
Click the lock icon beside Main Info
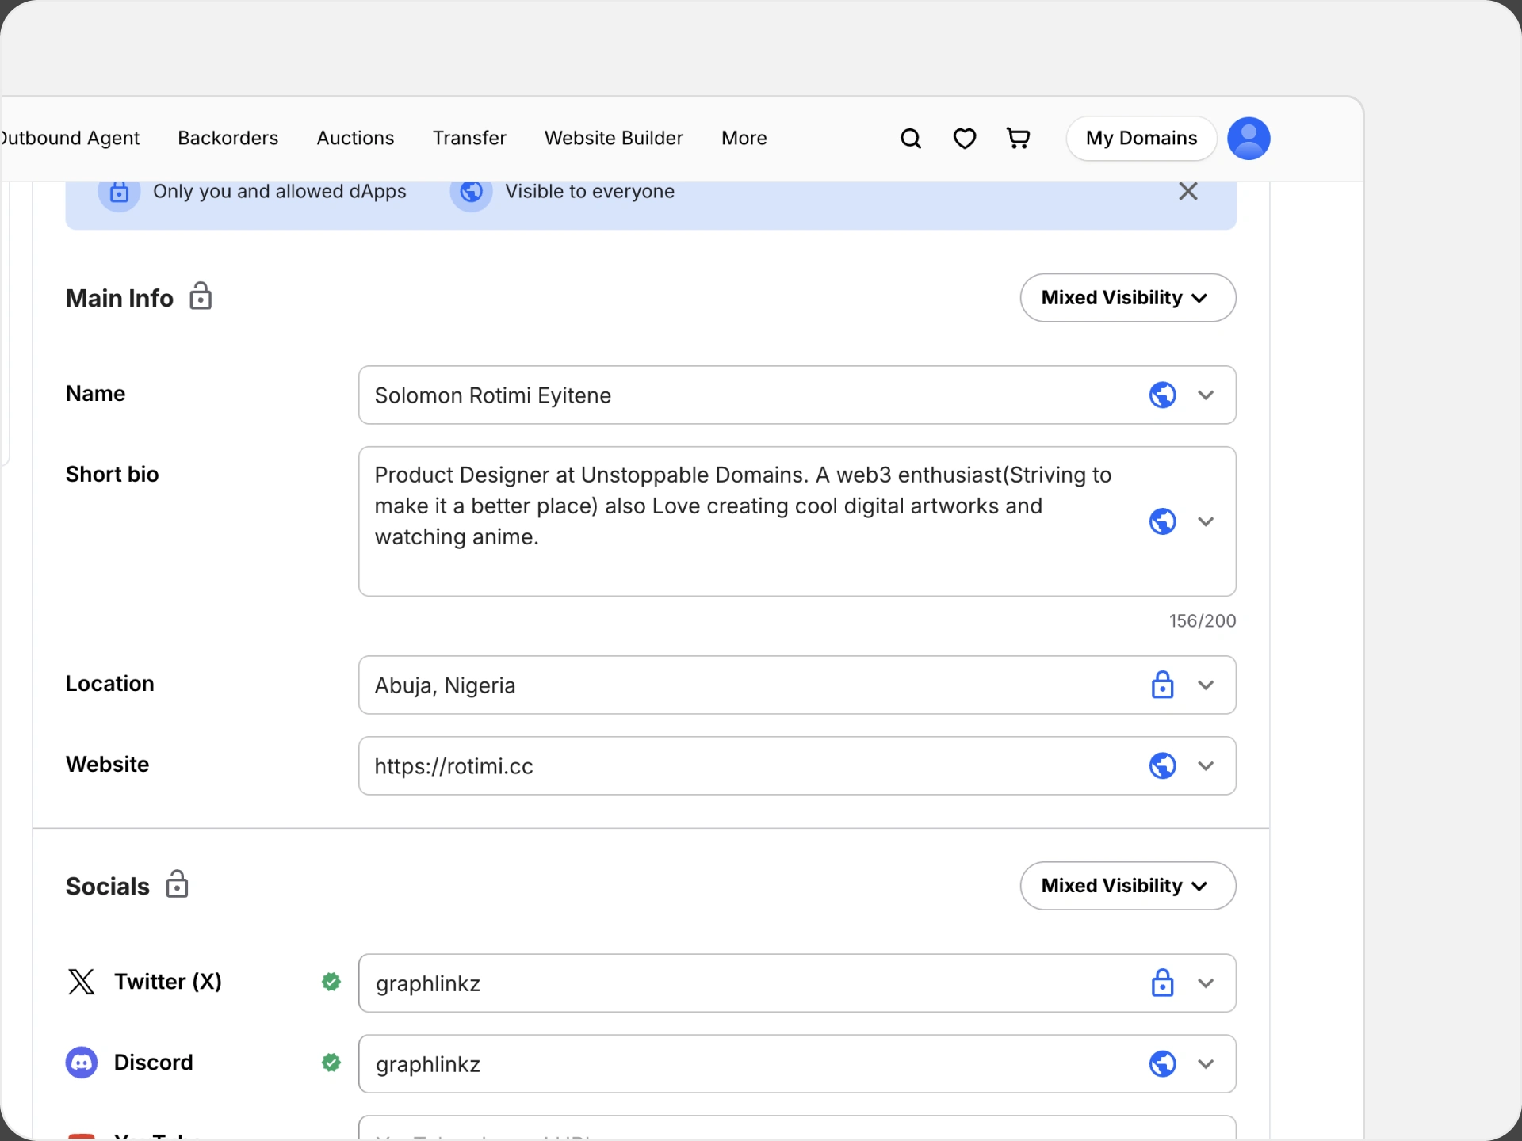pos(201,296)
